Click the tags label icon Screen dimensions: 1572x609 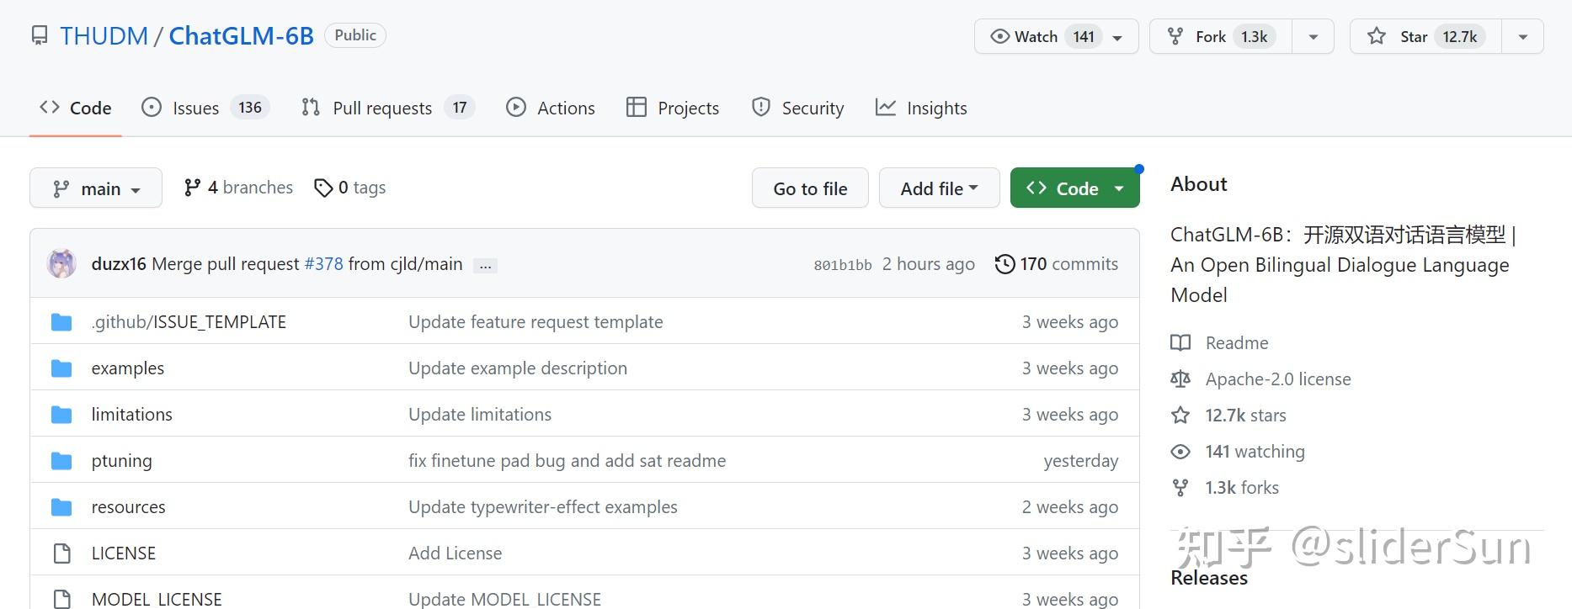[x=323, y=188]
